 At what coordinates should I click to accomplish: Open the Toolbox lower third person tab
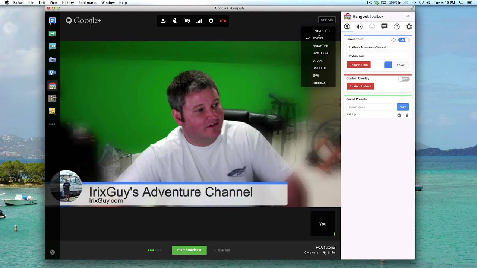coord(347,26)
